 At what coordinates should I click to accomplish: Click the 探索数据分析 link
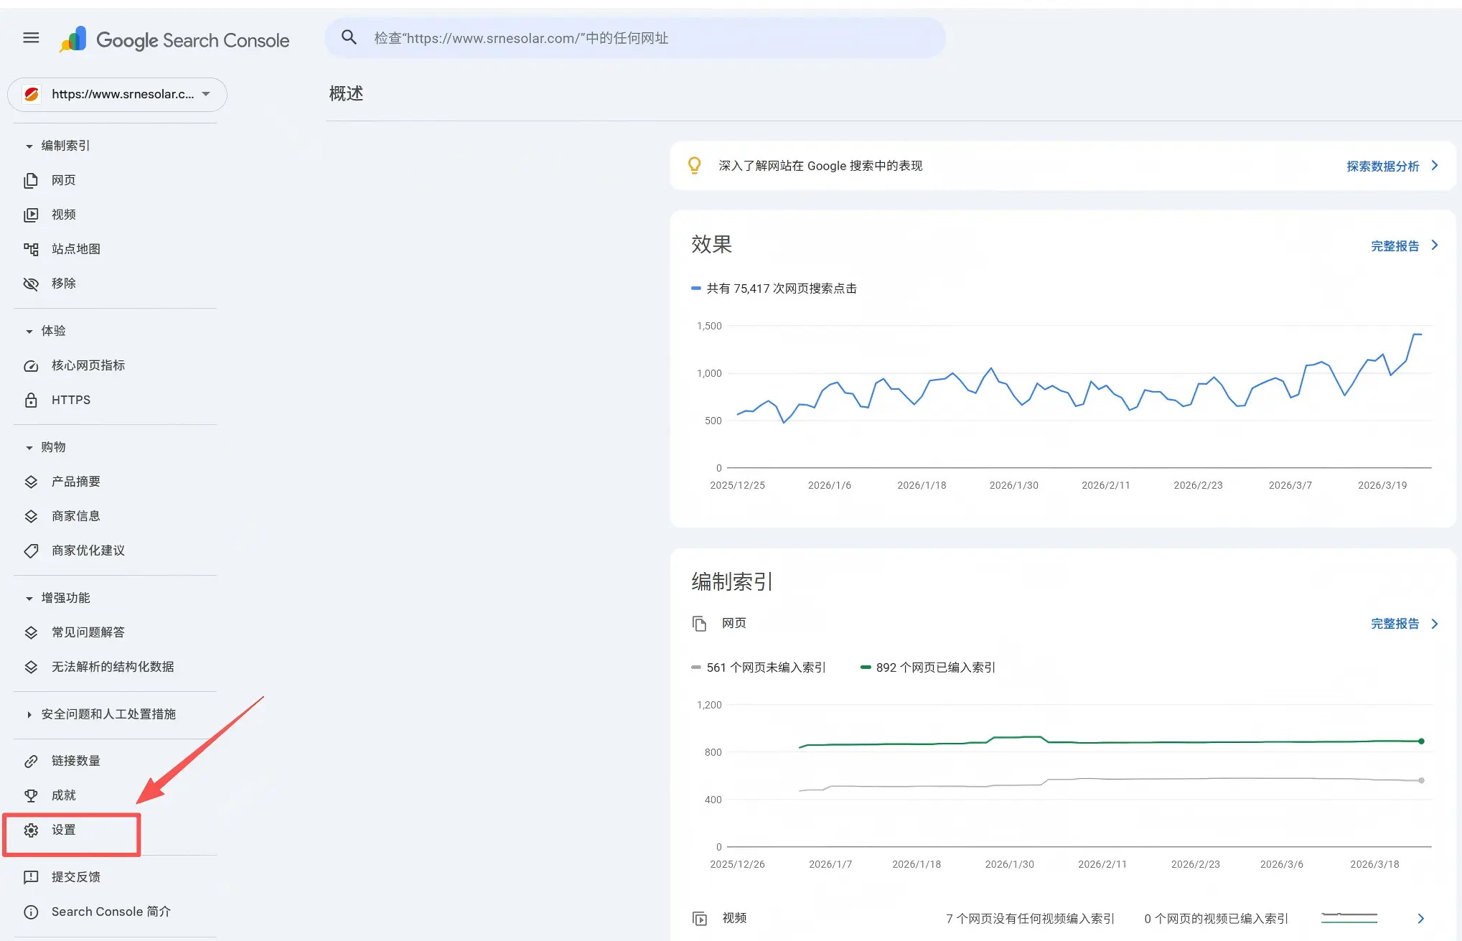pyautogui.click(x=1382, y=167)
